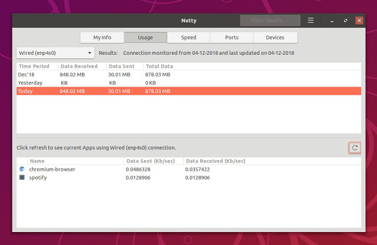The image size is (377, 245).
Task: Click the connection monitored results text
Action: coord(209,53)
